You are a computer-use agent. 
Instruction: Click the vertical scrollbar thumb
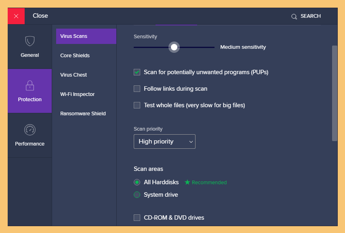(334, 94)
